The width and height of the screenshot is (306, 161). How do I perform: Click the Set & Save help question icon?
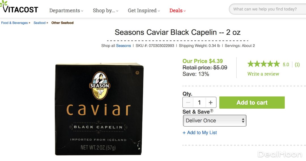pos(212,111)
